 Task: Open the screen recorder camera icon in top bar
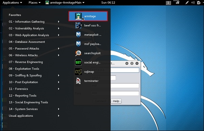pyautogui.click(x=177, y=2)
